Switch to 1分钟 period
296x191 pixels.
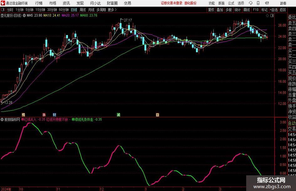pos(19,10)
